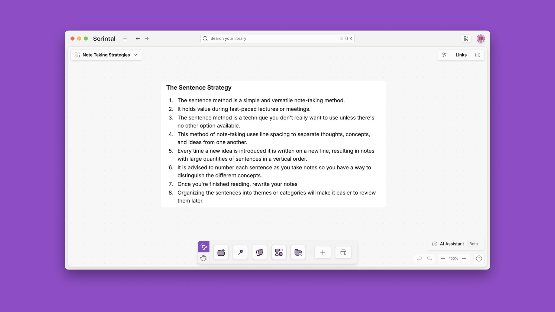Image resolution: width=555 pixels, height=312 pixels.
Task: Switch to the pointer selection tool
Action: tap(204, 247)
